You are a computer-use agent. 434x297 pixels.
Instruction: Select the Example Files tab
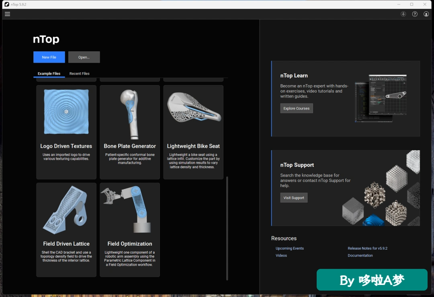[x=49, y=73]
